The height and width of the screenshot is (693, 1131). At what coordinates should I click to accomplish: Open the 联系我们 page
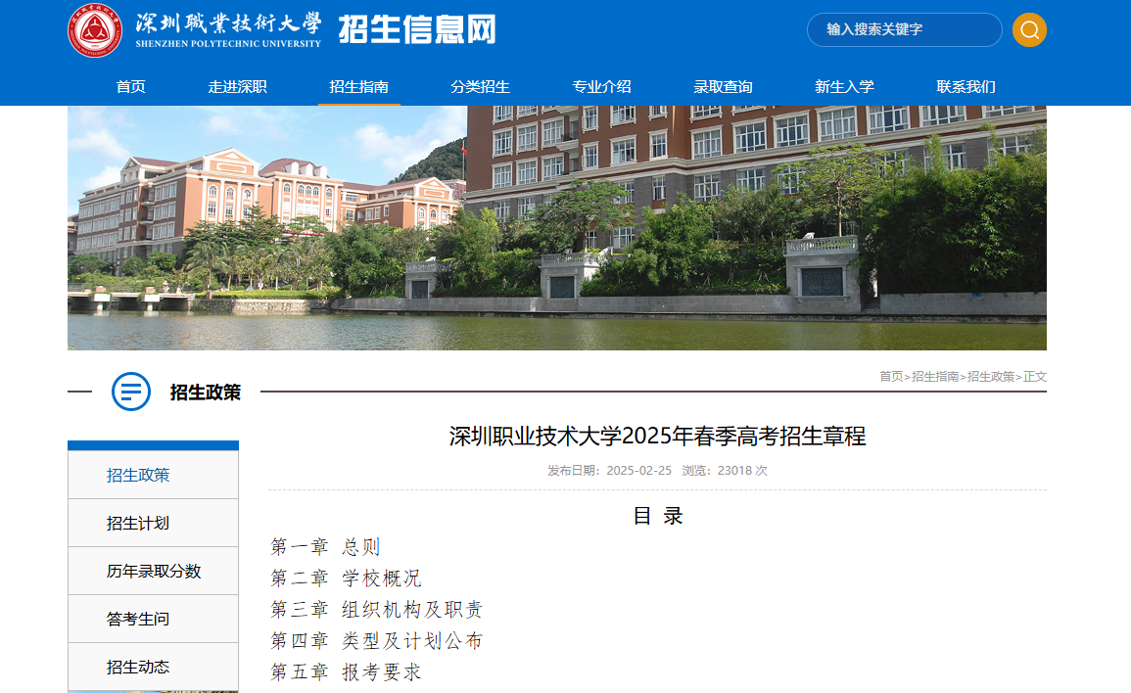pos(965,86)
